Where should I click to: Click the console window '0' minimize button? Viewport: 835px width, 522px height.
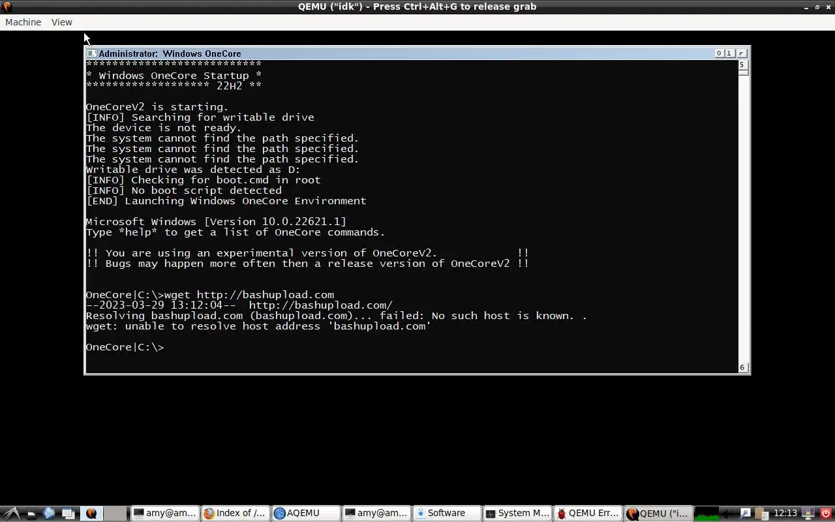point(719,54)
